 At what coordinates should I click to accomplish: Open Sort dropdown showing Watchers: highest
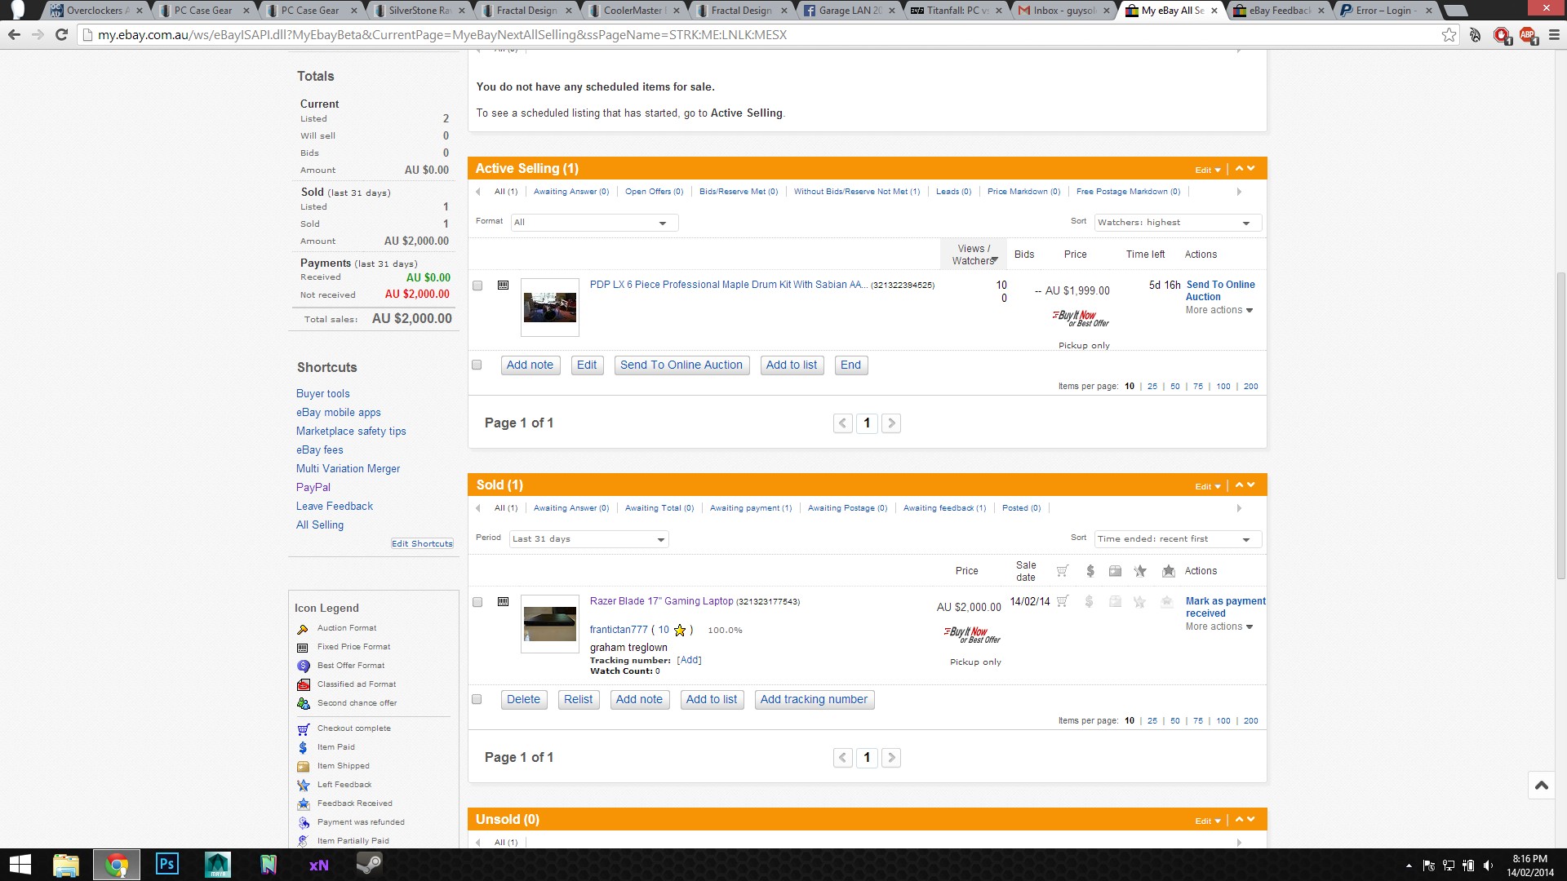1178,222
